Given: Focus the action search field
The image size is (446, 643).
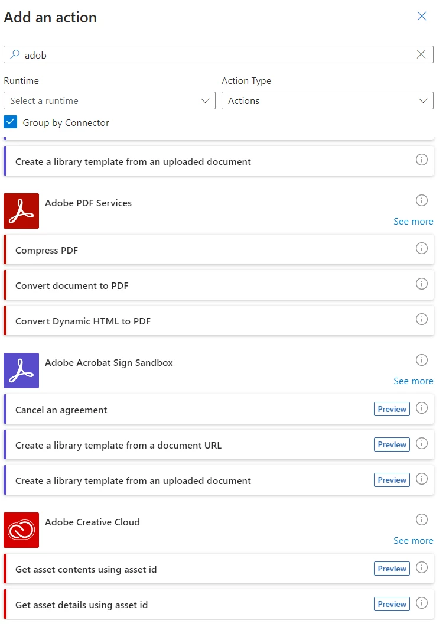Looking at the screenshot, I should (219, 54).
